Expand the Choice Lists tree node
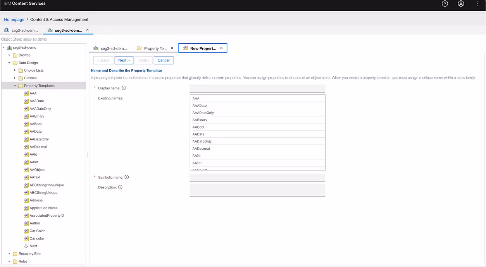Viewport: 486px width, 267px height. click(x=15, y=70)
